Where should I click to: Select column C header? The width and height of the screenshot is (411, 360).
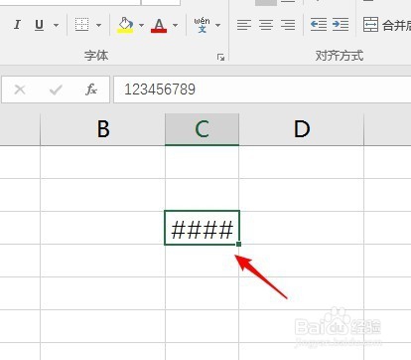tap(202, 129)
